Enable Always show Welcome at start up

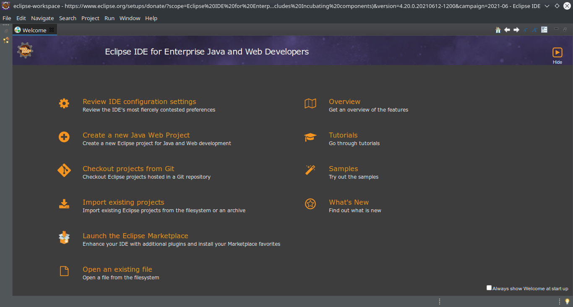489,288
